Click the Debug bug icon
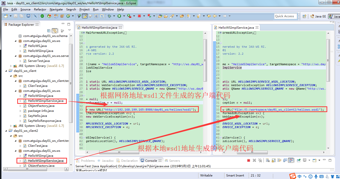 point(109,16)
